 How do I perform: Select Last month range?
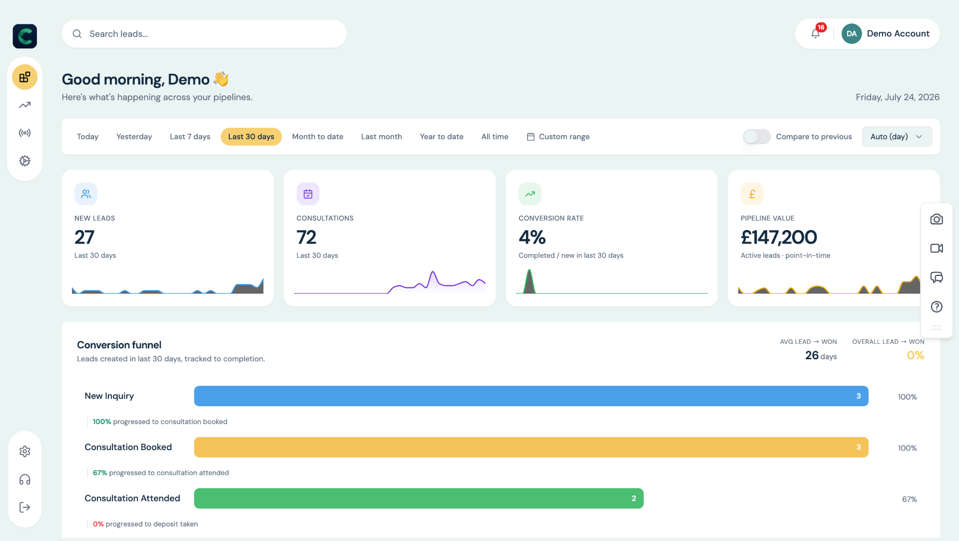tap(382, 136)
